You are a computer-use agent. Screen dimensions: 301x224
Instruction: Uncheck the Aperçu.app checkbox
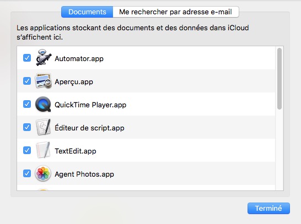coord(27,81)
